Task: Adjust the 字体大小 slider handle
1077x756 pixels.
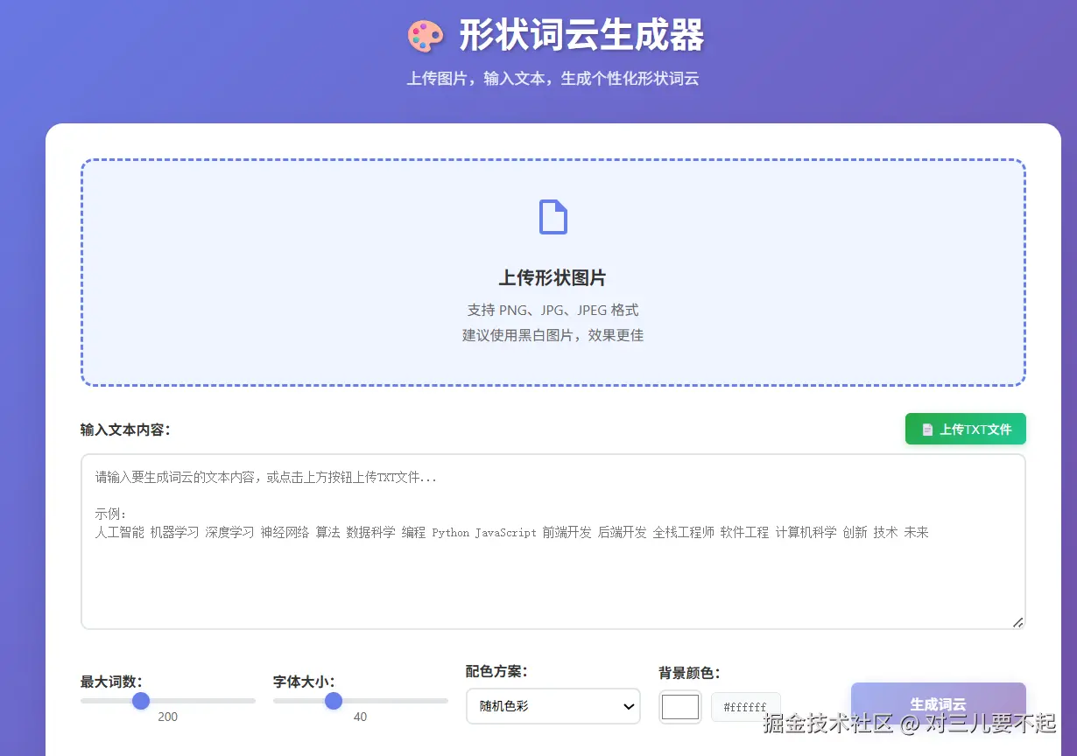Action: pyautogui.click(x=334, y=701)
